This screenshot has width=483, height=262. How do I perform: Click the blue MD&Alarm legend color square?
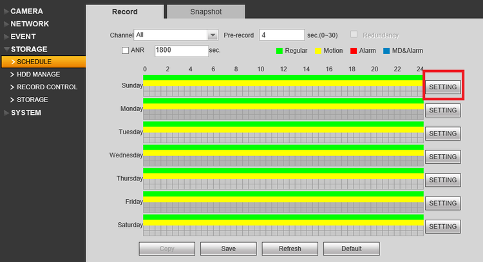(386, 51)
